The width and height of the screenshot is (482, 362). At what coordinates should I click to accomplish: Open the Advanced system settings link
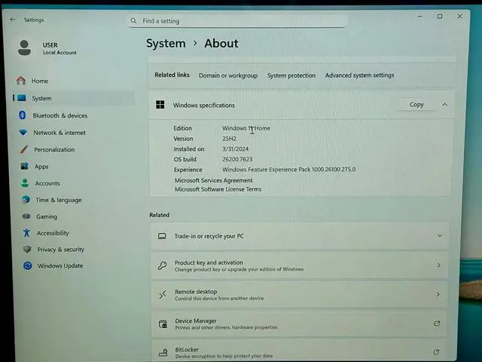359,75
